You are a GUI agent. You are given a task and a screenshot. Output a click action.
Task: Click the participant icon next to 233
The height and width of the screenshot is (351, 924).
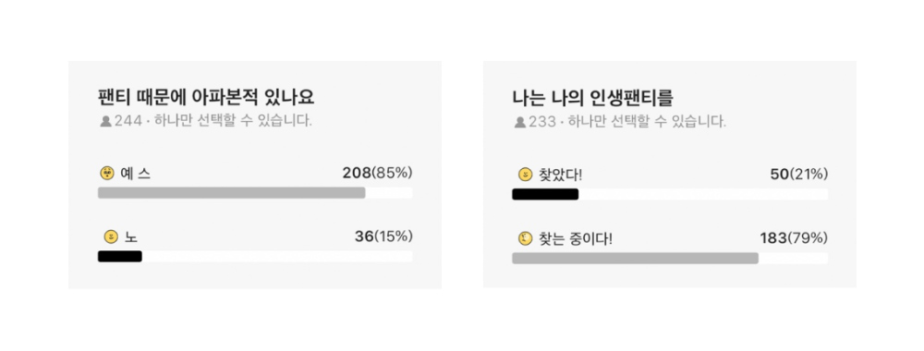(x=520, y=122)
